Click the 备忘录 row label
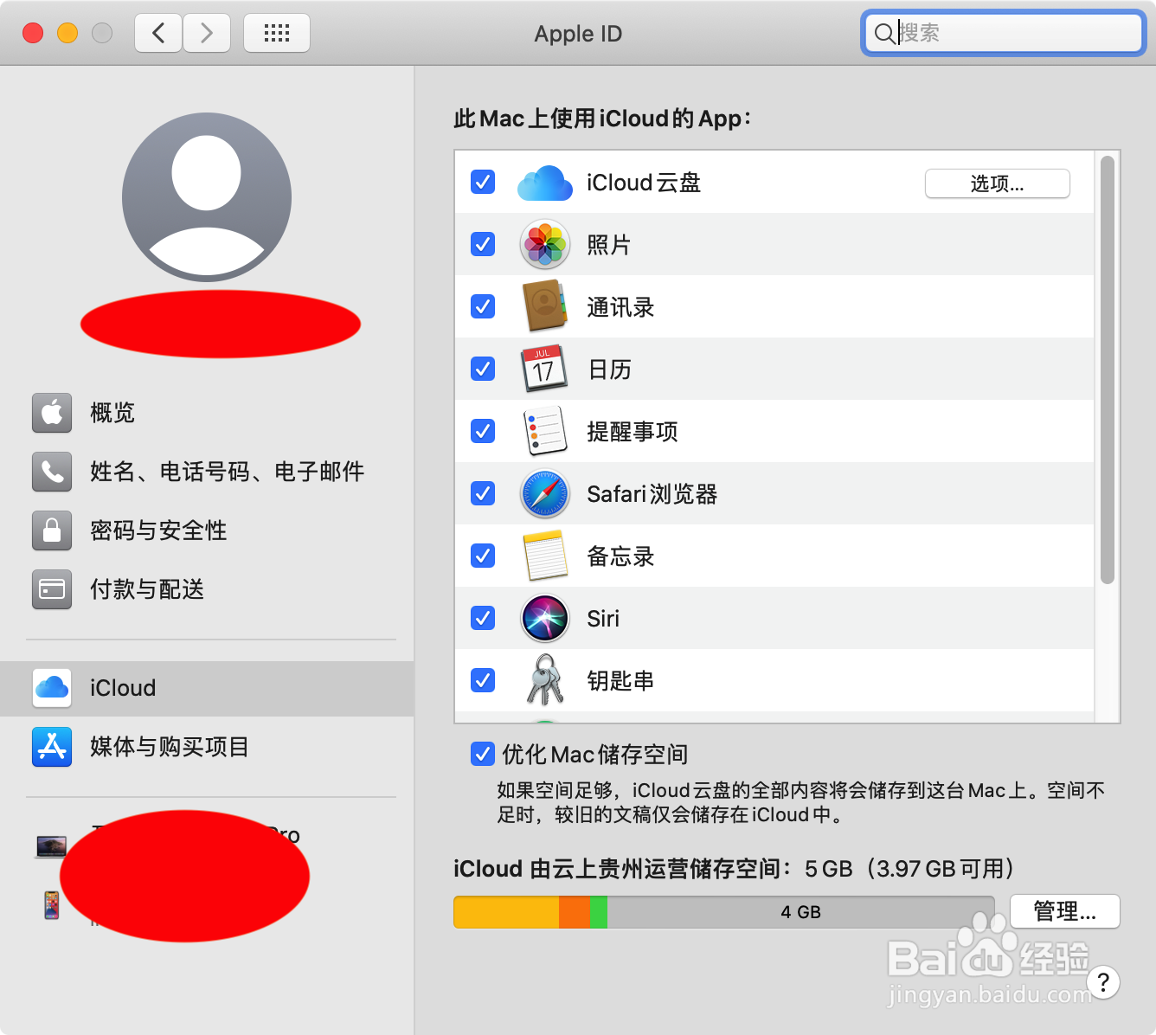1156x1035 pixels. (x=620, y=556)
